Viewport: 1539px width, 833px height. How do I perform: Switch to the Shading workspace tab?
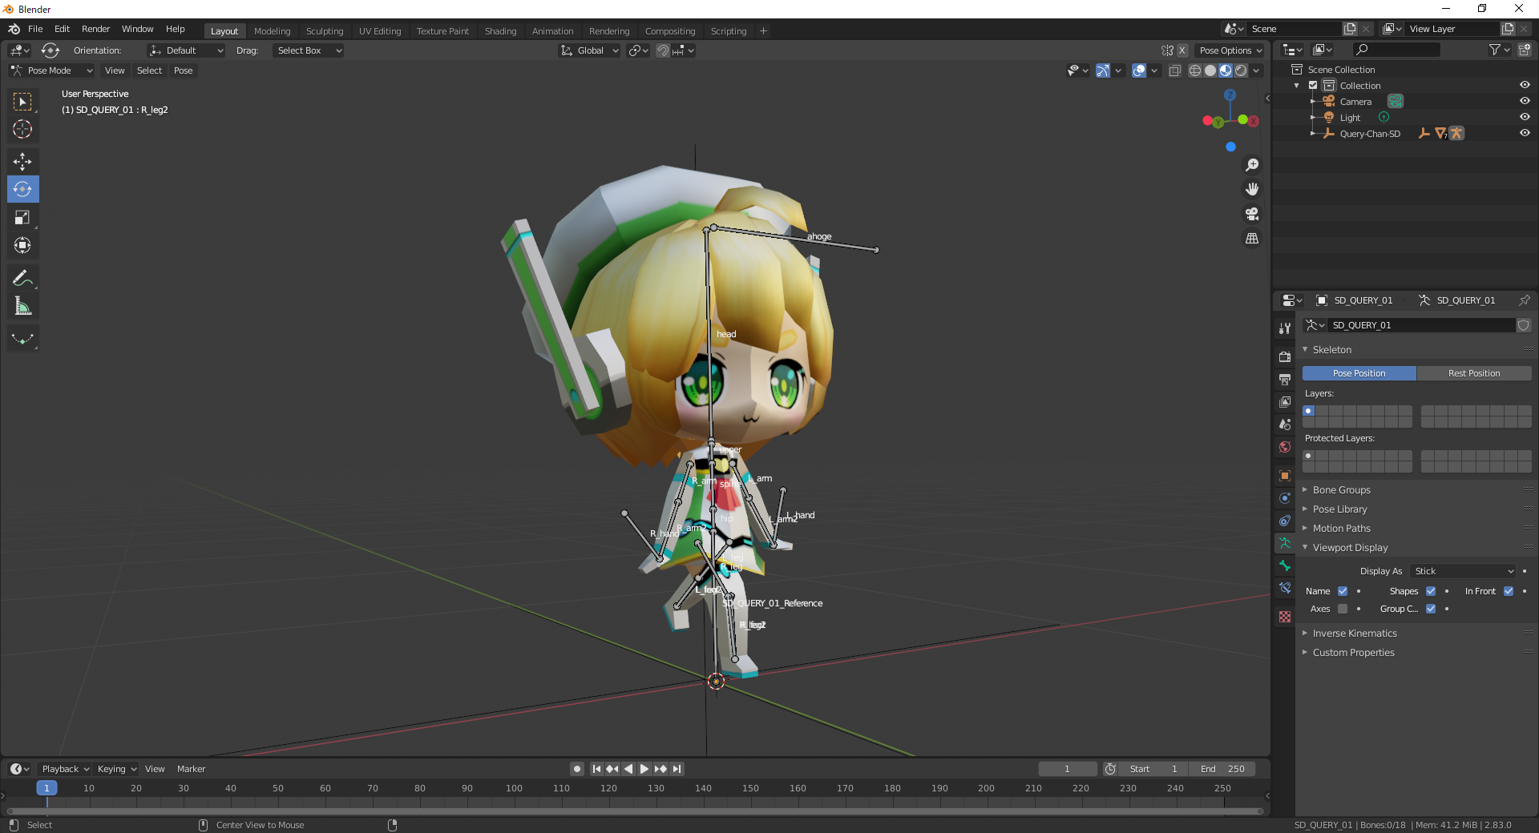point(500,31)
